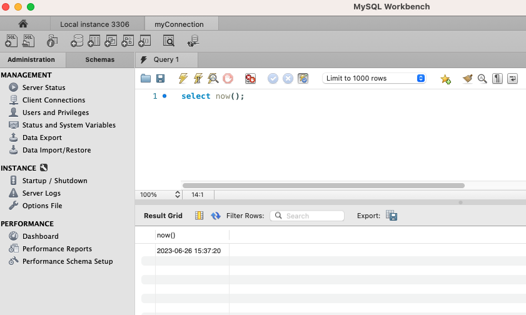
Task: Click line 1 breakpoint dot in gutter
Action: pyautogui.click(x=164, y=96)
